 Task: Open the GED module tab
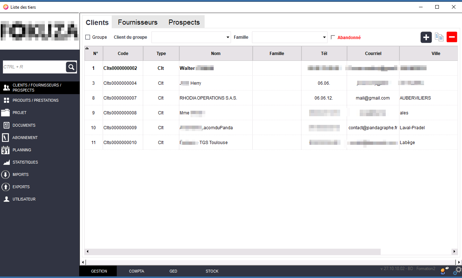pos(173,271)
